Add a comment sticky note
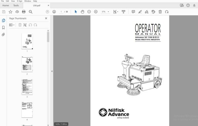The width and height of the screenshot is (198, 126). [x=133, y=12]
